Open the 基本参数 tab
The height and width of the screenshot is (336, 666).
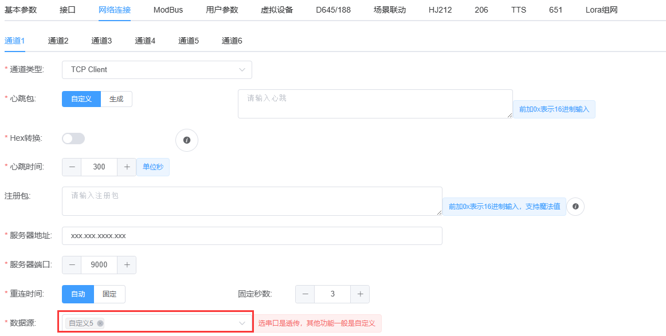coord(21,10)
